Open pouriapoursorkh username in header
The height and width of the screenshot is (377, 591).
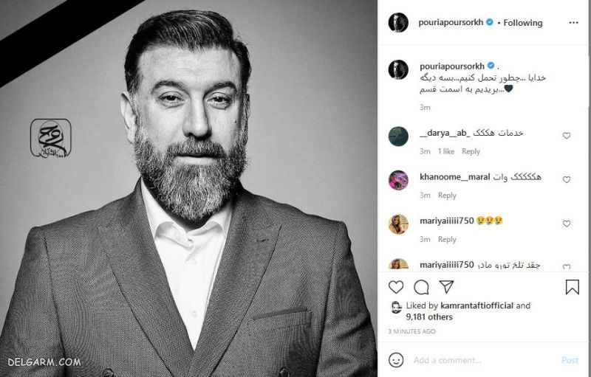click(x=451, y=23)
